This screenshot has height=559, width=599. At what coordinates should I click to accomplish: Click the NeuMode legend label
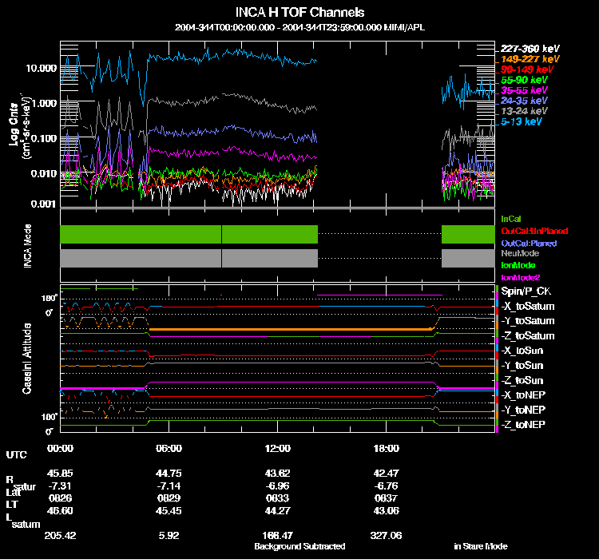pos(520,253)
